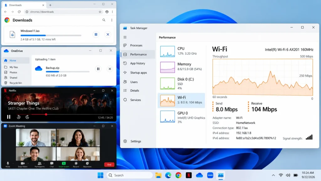Start Share Screen in Zoom
Screen dimensions: 321x181
tap(64, 164)
